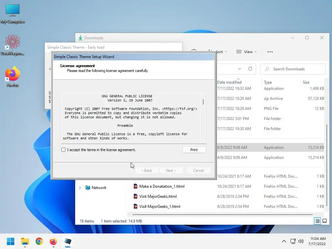Viewport: 332px width, 249px height.
Task: Select the zip Archive row dated 10:29 AM
Action: [x=270, y=99]
